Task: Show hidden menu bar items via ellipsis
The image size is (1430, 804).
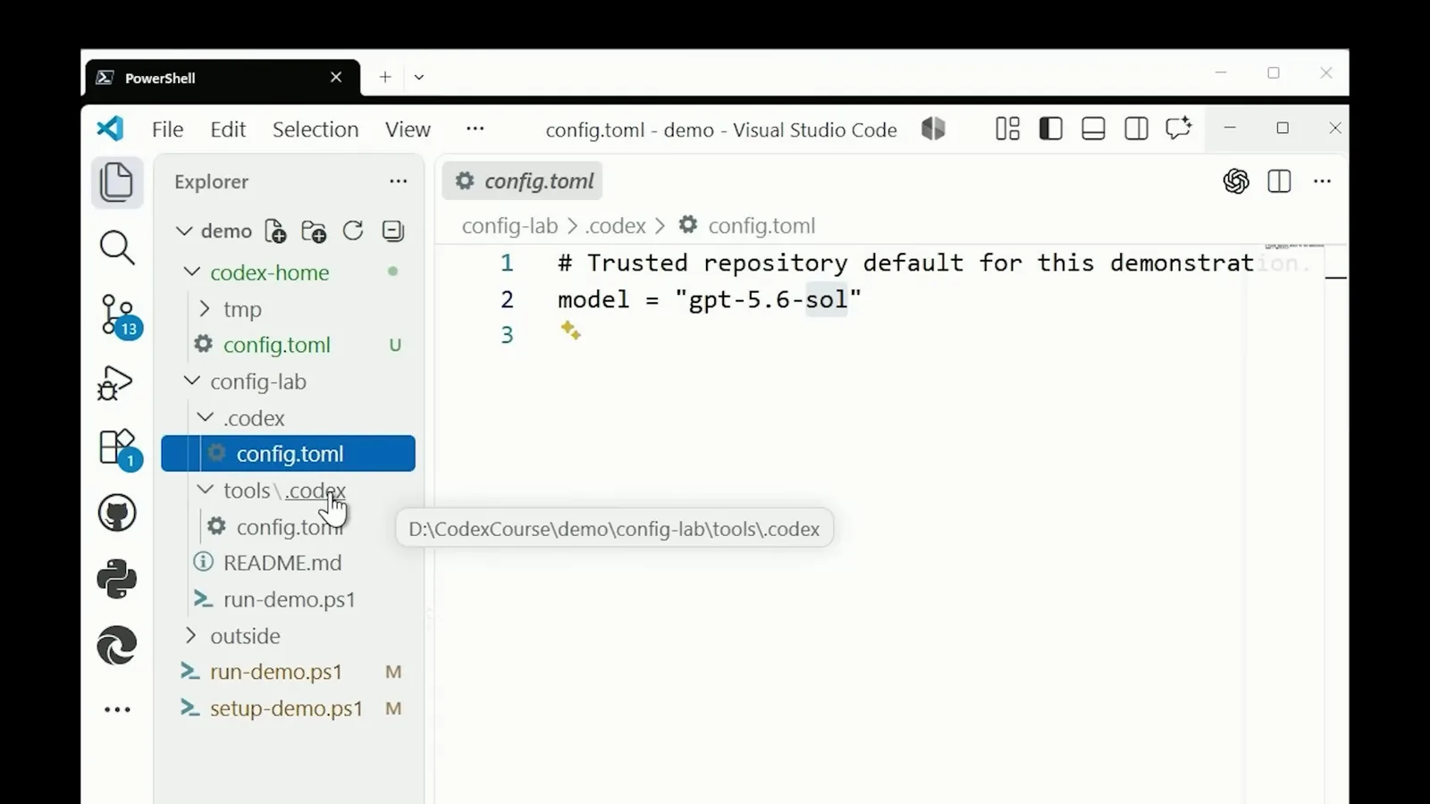Action: (x=475, y=130)
